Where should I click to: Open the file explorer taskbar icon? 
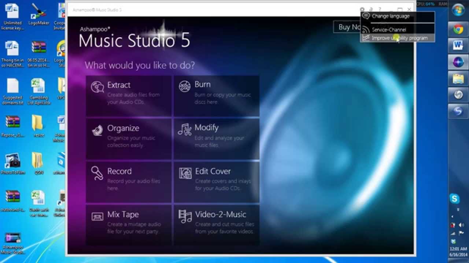coord(458,78)
